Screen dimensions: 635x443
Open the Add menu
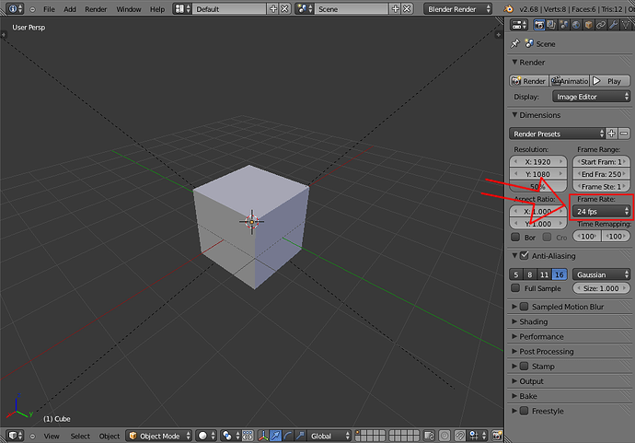[x=70, y=9]
